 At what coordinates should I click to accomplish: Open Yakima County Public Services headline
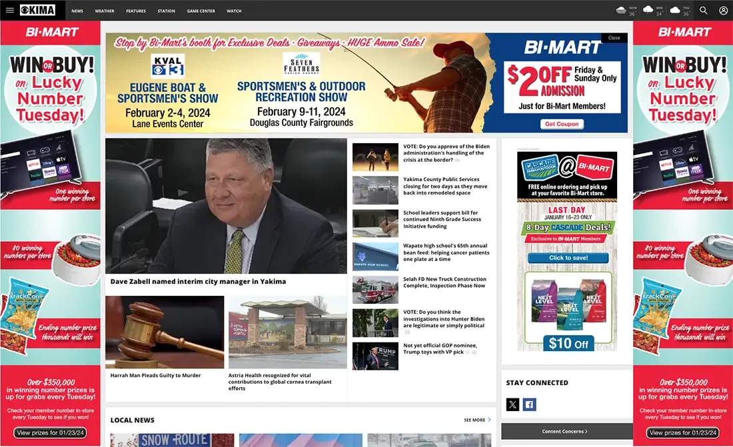445,186
